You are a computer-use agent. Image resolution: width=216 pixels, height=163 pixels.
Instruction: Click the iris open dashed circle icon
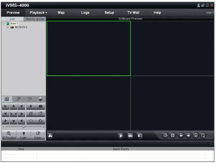(31, 121)
